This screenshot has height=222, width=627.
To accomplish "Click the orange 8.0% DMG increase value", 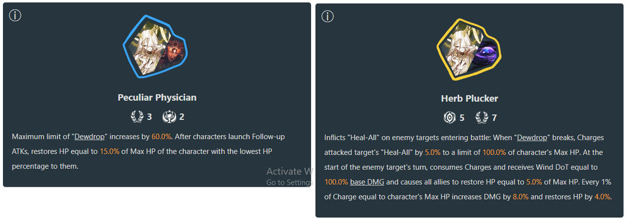I will pos(521,197).
